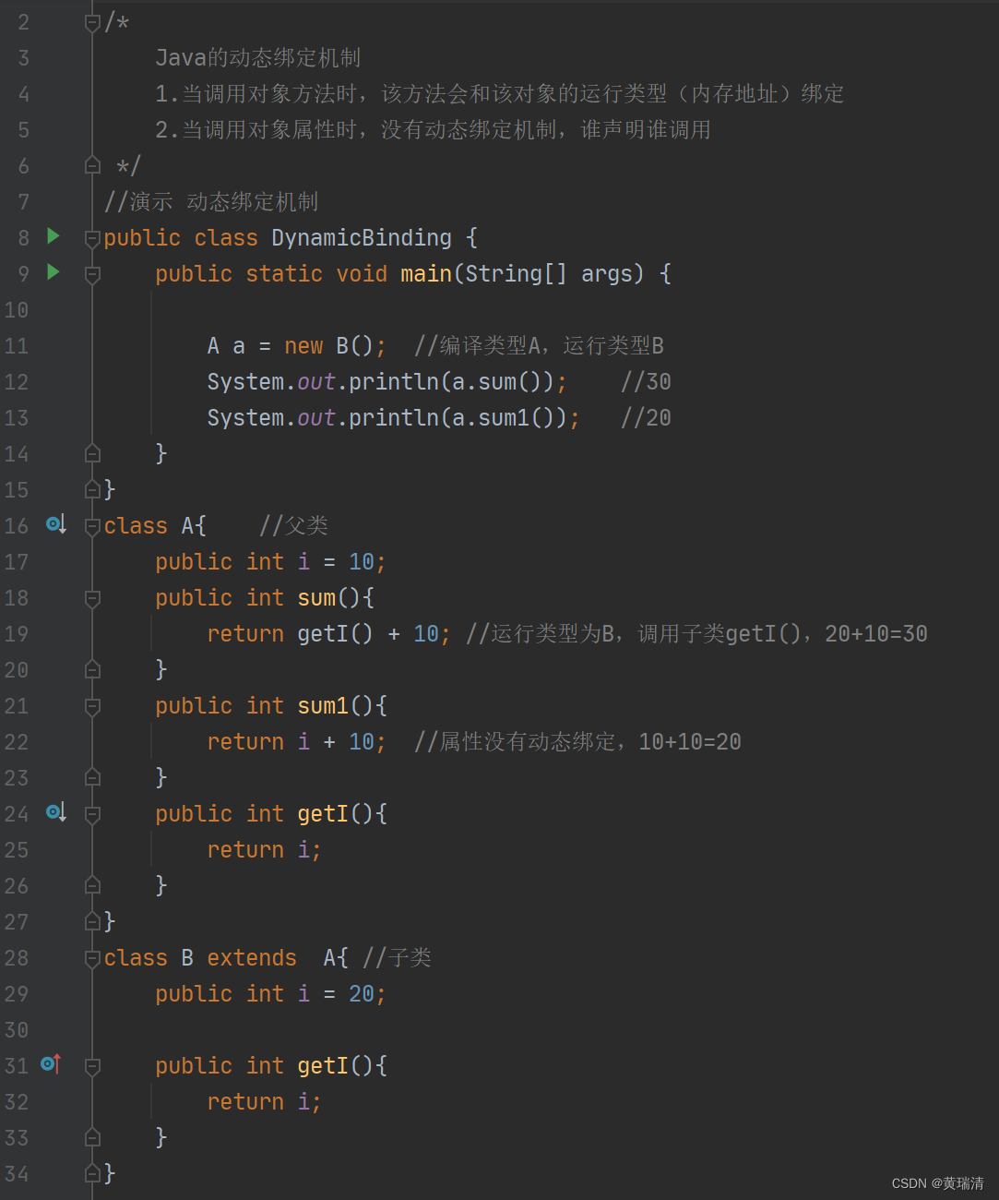Viewport: 999px width, 1200px height.
Task: Click '10+10=20' comment on line 22
Action: click(690, 741)
